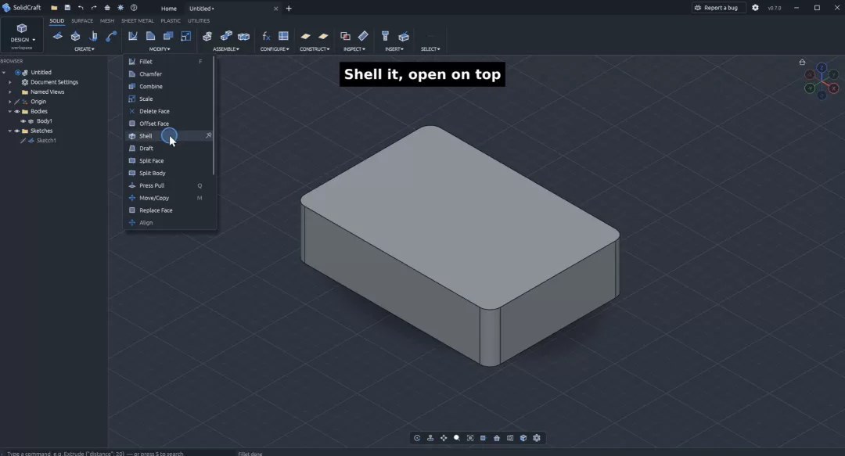Click the Create Sketch icon in the toolbar

[58, 36]
